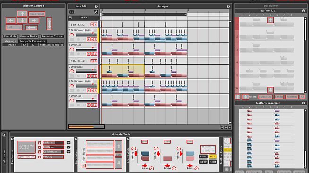Switch to the Mappable Commands tab
The height and width of the screenshot is (173, 309).
point(33,41)
